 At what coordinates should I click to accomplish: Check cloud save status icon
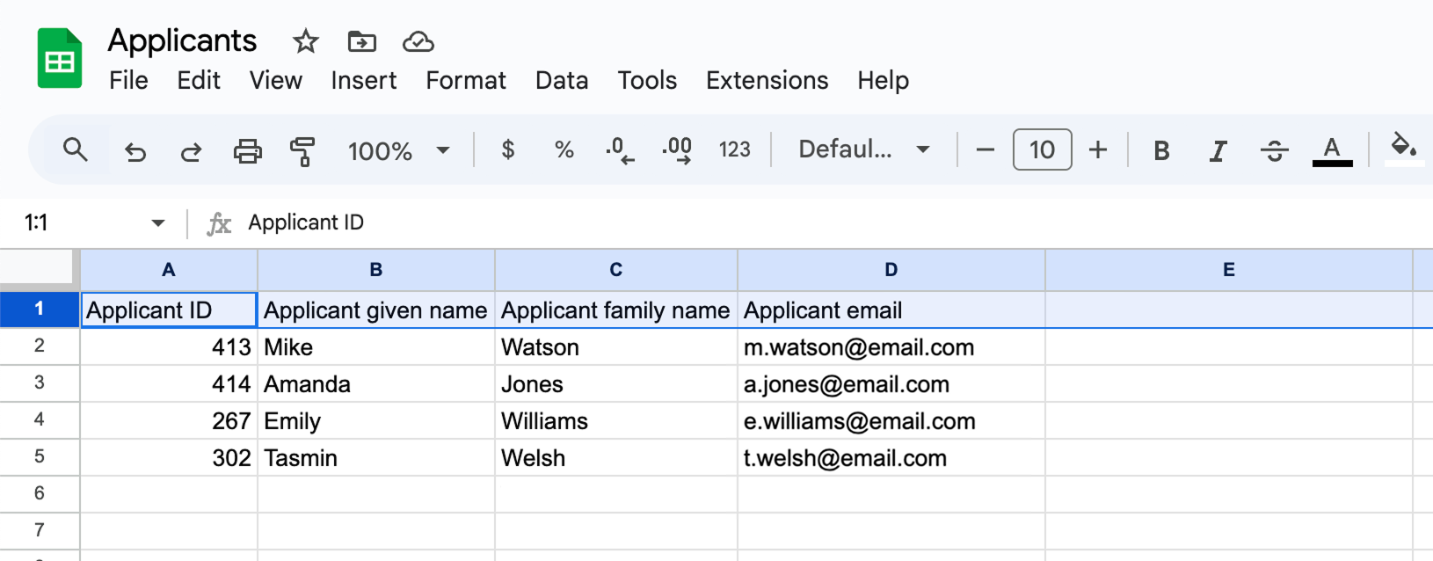418,41
